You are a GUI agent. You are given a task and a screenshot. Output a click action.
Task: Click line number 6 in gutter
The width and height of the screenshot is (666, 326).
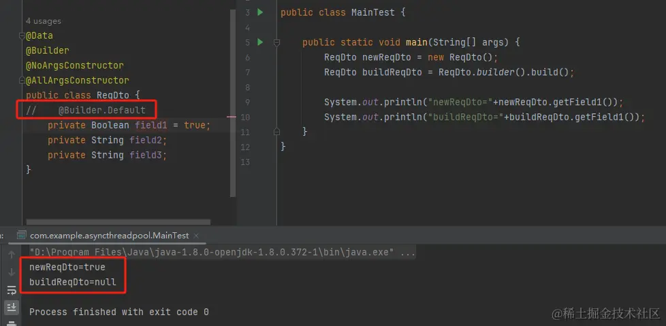(x=247, y=57)
